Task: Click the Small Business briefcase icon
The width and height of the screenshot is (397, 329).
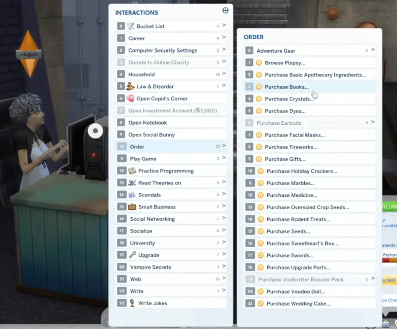Action: (x=132, y=207)
